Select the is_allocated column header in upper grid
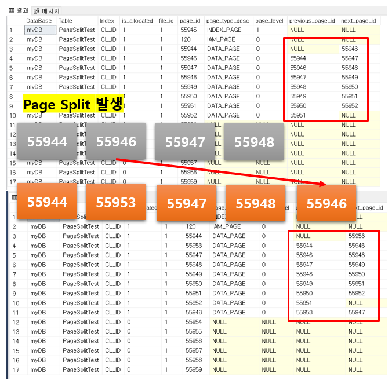The width and height of the screenshot is (392, 381). click(138, 21)
